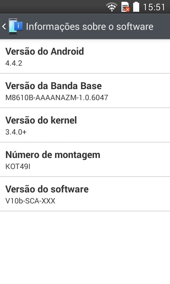Select the 'Versão do Android' entry
The width and height of the screenshot is (170, 284).
coord(85,56)
